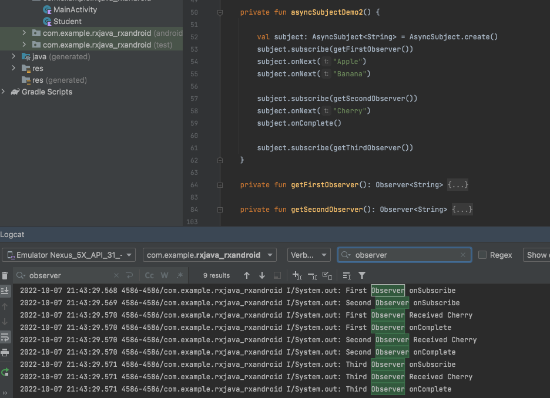Viewport: 550px width, 398px height.
Task: Jump to next match using down arrow icon
Action: (261, 275)
